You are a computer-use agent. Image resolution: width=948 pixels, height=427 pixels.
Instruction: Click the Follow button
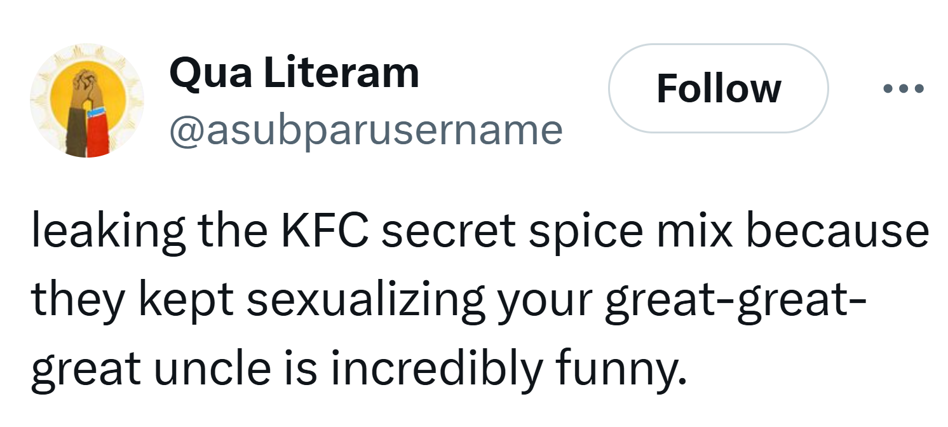pos(718,88)
